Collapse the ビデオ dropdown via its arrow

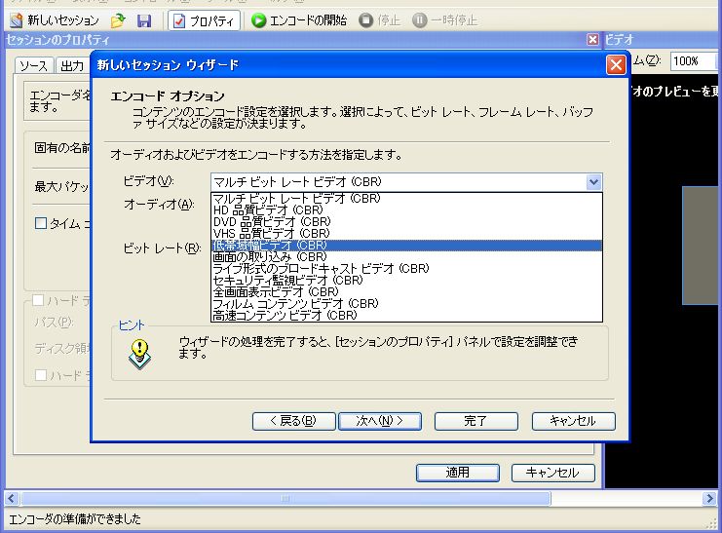pos(593,182)
